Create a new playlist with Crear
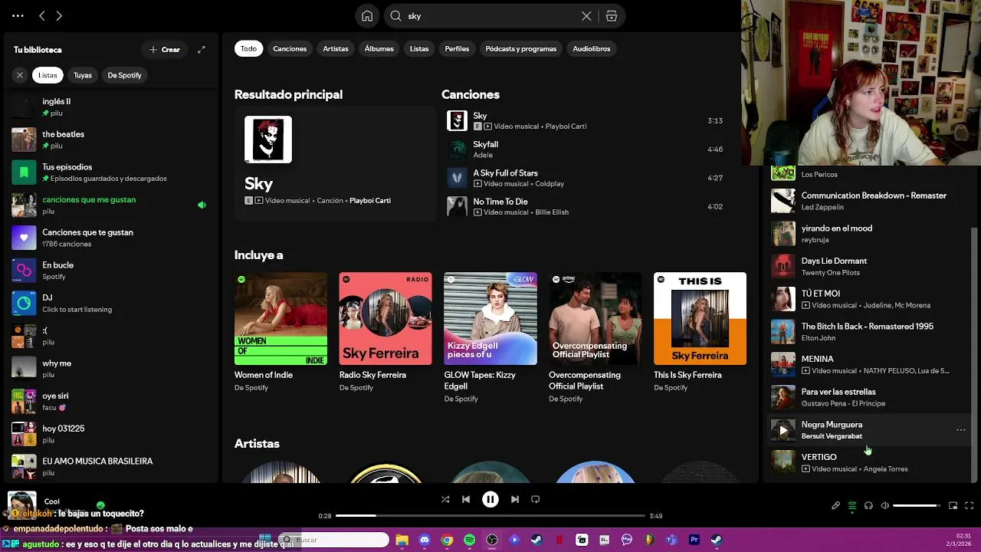 (165, 50)
